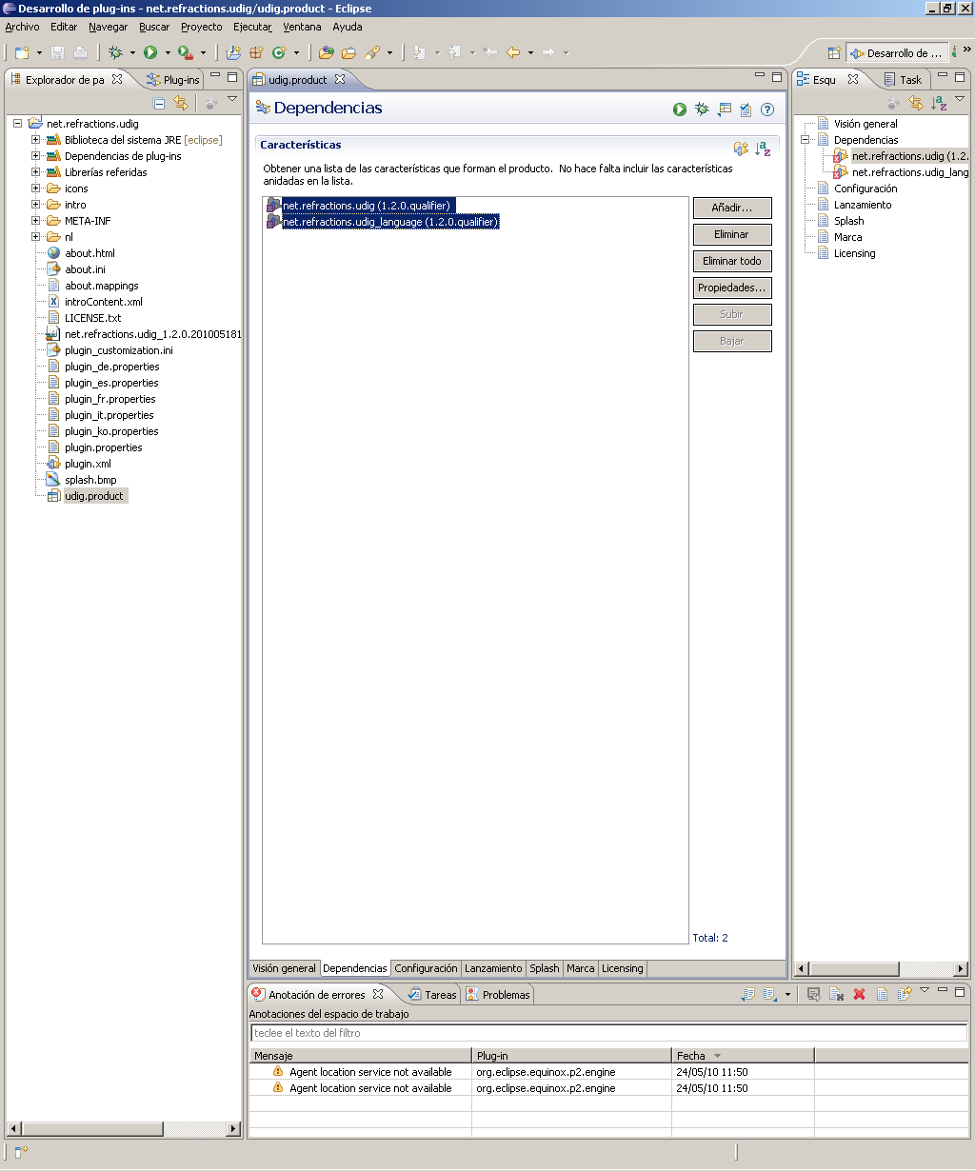Open the Problemas tab
975x1172 pixels.
(498, 995)
